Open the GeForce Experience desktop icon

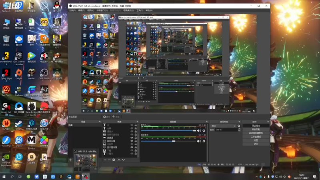point(6,160)
